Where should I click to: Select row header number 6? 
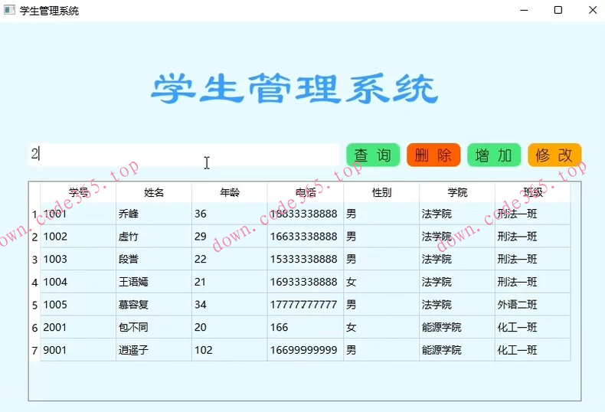pos(34,328)
